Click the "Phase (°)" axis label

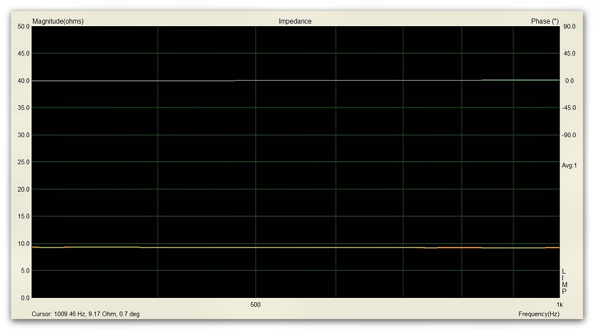tap(544, 21)
